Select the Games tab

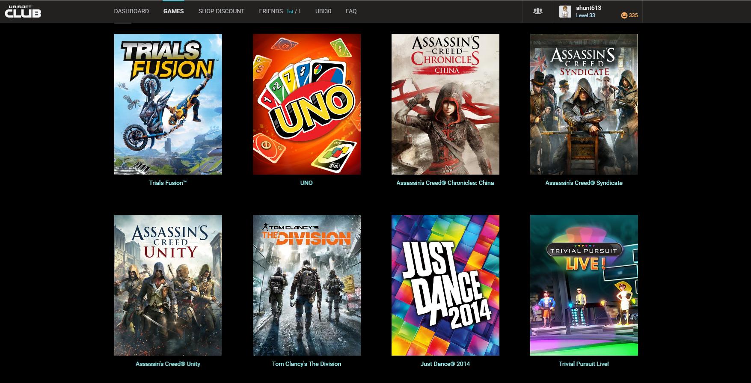click(x=174, y=11)
